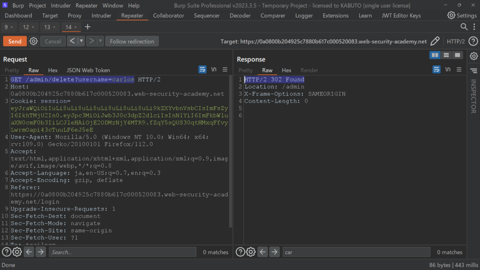480x270 pixels.
Task: Select the request Hex view tab
Action: click(53, 70)
